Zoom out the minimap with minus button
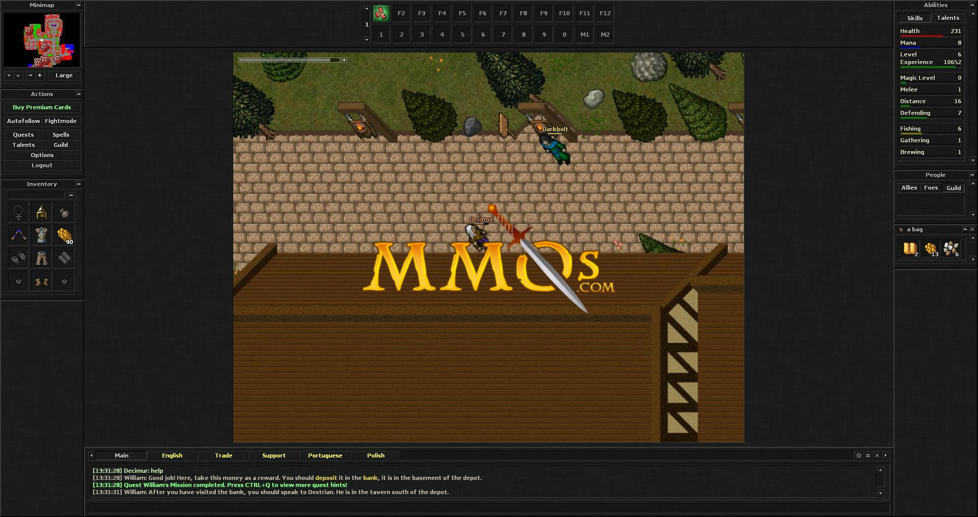This screenshot has height=517, width=978. coord(31,75)
